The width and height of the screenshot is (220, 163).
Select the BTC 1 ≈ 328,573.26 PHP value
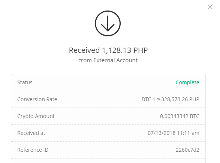click(170, 99)
